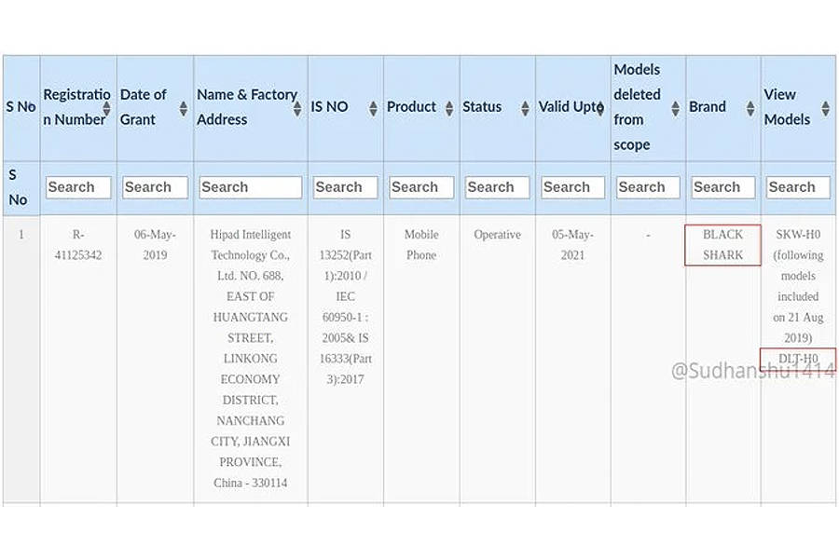Sort by Status column arrows
The image size is (839, 559).
pos(525,109)
